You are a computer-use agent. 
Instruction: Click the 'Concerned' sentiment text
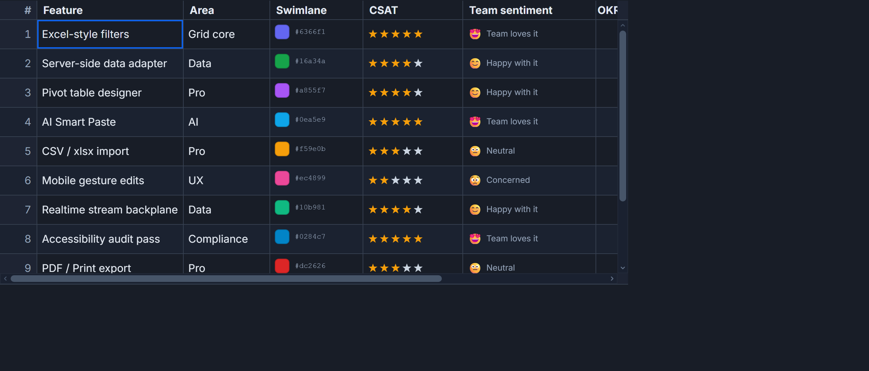[x=508, y=180]
